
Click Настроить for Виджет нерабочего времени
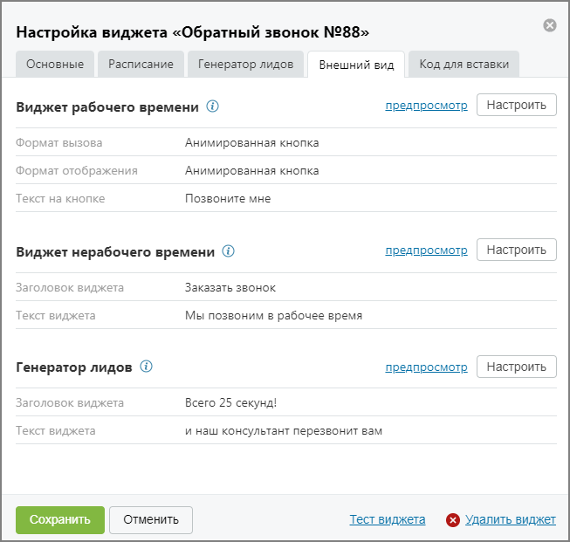[x=517, y=250]
